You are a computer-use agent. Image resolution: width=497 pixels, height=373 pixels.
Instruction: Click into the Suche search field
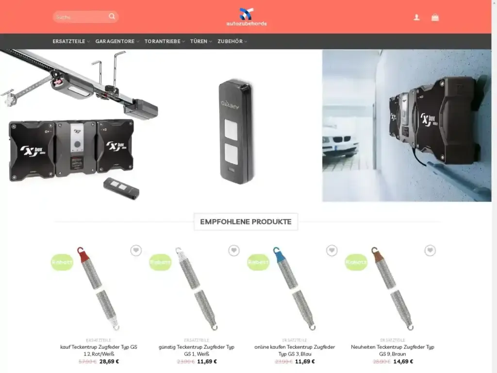click(80, 17)
